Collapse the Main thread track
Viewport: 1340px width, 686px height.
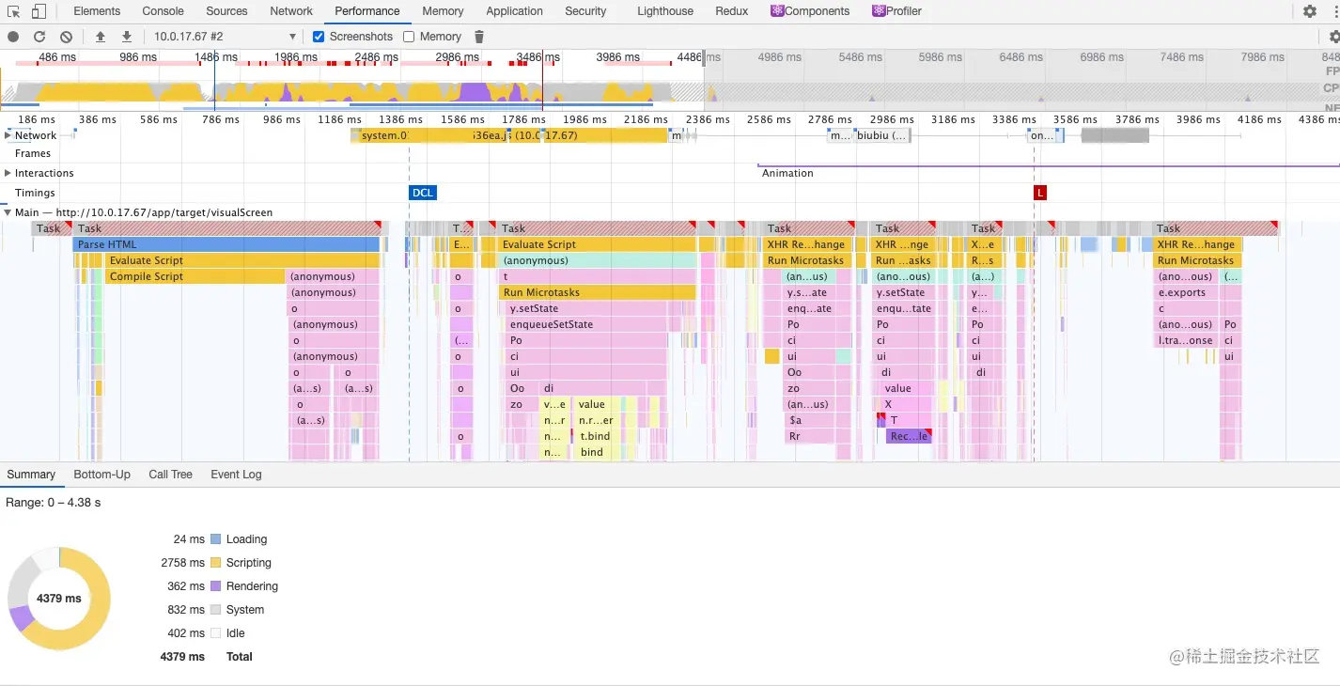point(8,212)
